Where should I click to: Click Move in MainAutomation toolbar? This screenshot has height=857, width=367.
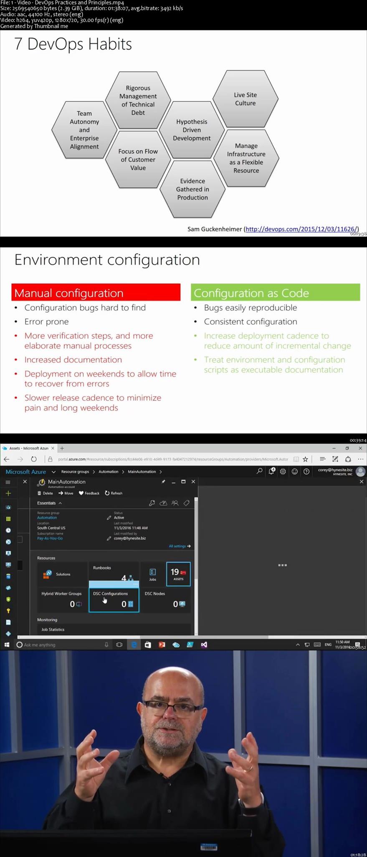[x=66, y=493]
